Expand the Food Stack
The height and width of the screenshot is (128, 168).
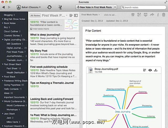tap(3, 77)
